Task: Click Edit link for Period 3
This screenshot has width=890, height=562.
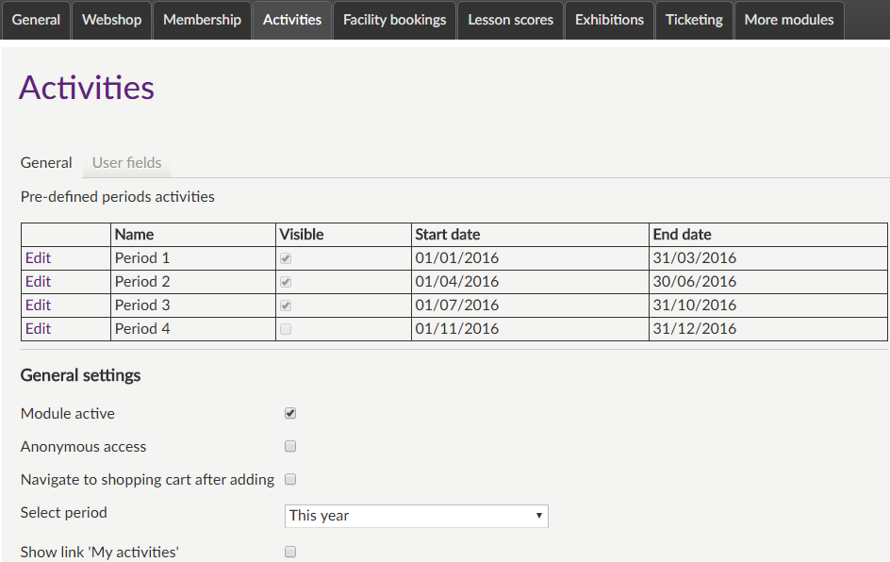Action: pyautogui.click(x=38, y=306)
